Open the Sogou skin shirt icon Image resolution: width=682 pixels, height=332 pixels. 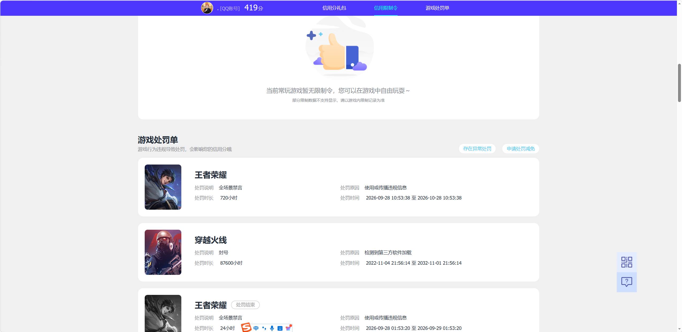[x=288, y=328]
